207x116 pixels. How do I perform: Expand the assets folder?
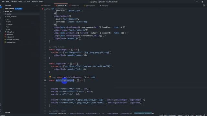9,14
